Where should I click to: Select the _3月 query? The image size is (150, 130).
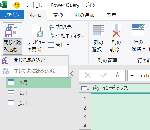tap(38, 103)
